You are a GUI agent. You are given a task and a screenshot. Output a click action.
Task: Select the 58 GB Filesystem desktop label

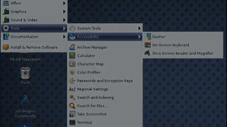click(x=25, y=59)
